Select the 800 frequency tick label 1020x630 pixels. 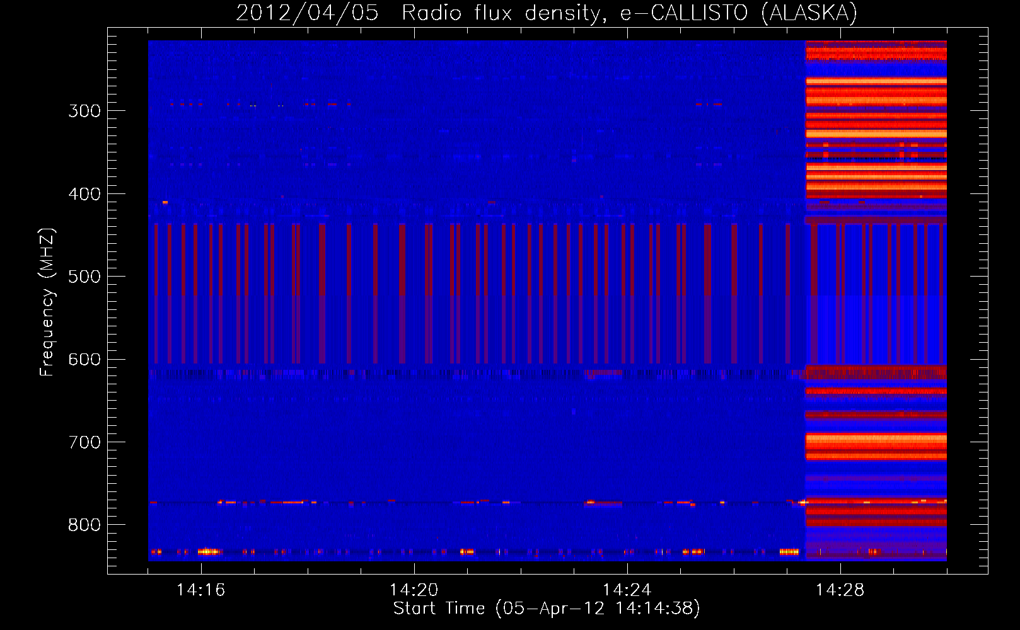pyautogui.click(x=84, y=525)
